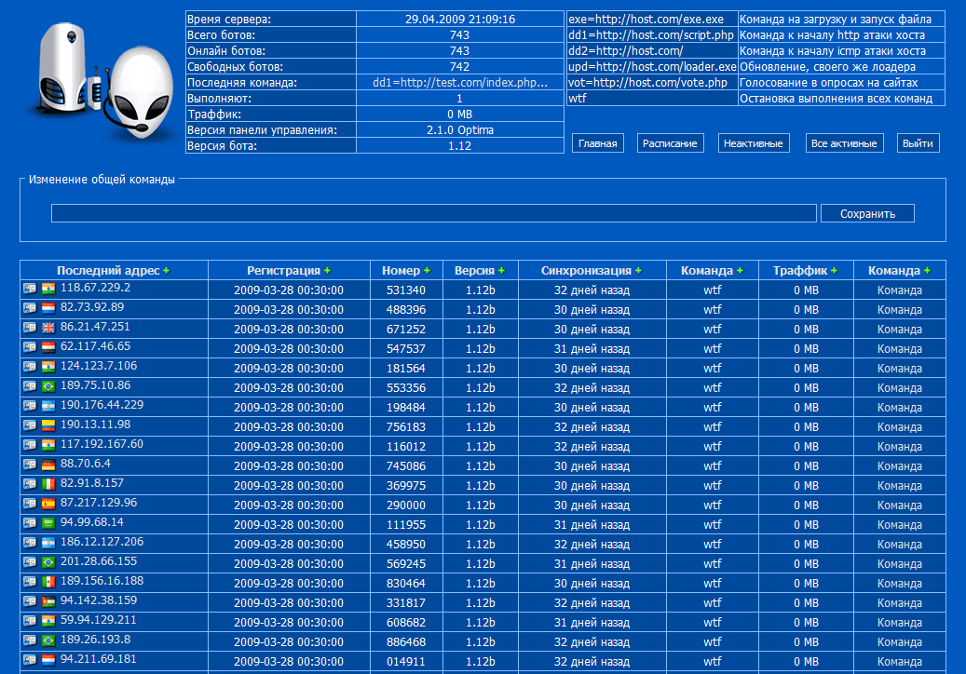Click the card icon for row 86.21.47.251

(x=30, y=328)
